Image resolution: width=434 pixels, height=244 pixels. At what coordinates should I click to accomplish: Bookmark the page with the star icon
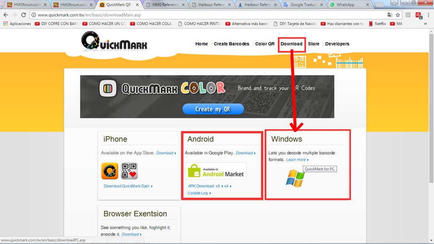point(398,15)
